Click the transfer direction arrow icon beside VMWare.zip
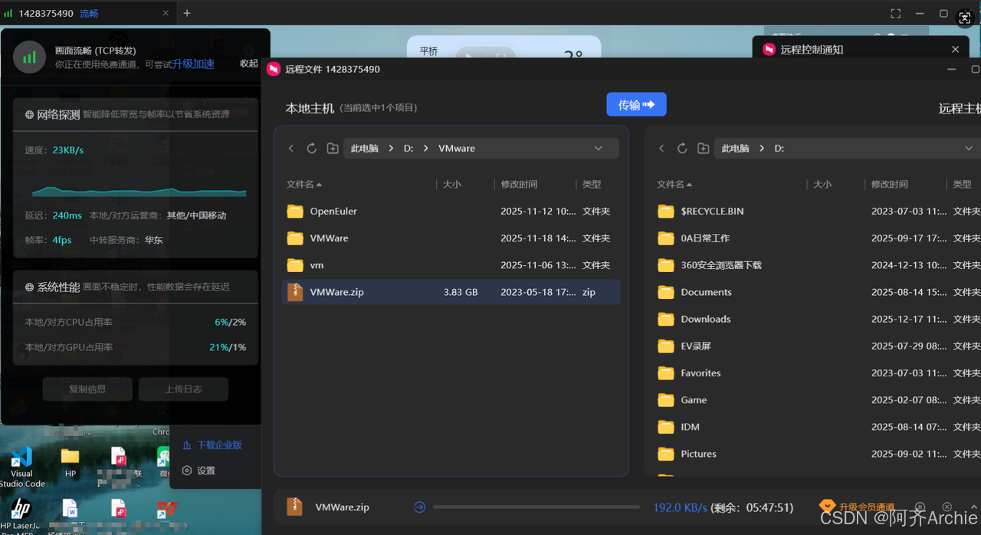 [419, 507]
